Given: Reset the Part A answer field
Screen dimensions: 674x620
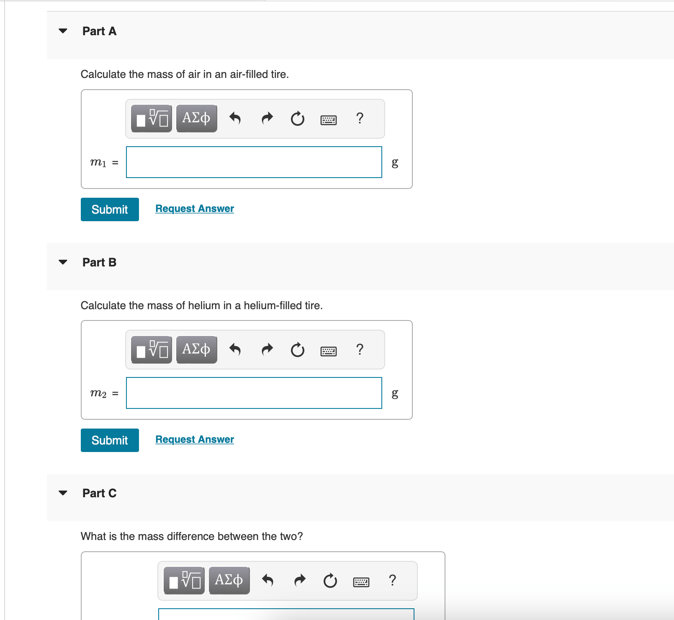Looking at the screenshot, I should (x=298, y=119).
